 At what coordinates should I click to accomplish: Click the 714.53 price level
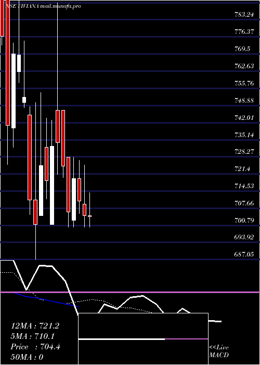pyautogui.click(x=244, y=186)
